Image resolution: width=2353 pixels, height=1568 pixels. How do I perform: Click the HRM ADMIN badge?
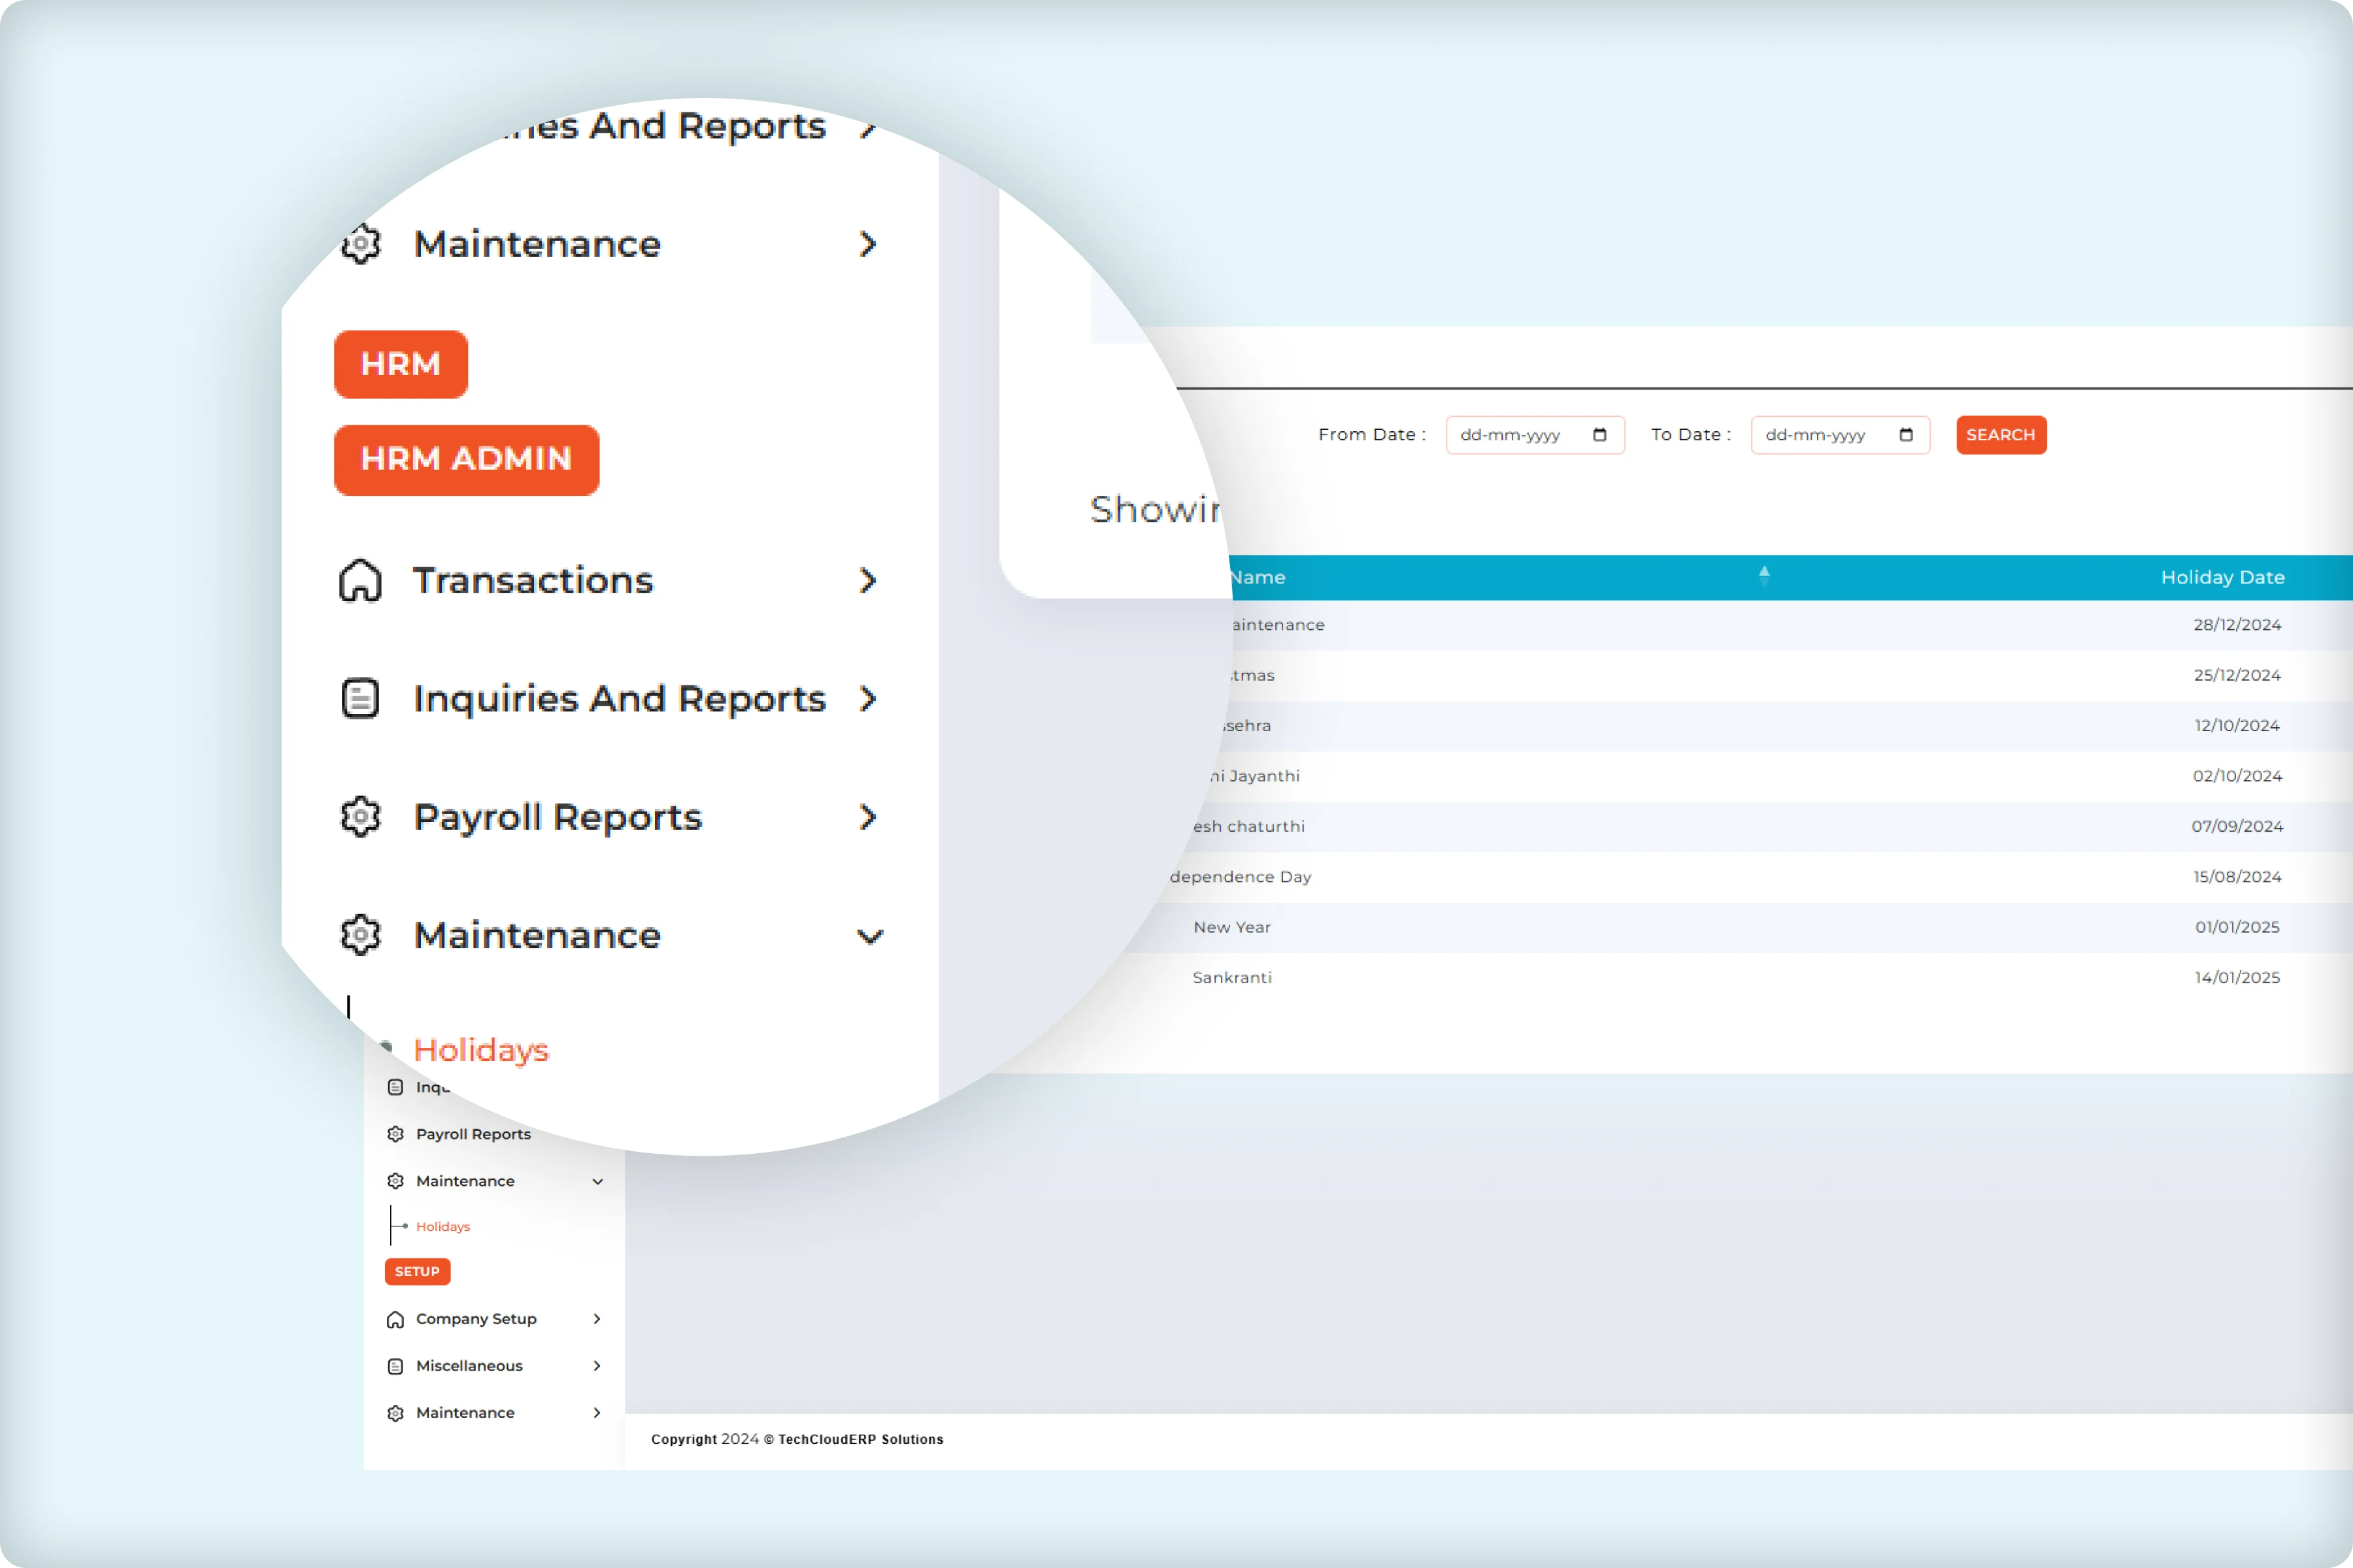(x=466, y=459)
